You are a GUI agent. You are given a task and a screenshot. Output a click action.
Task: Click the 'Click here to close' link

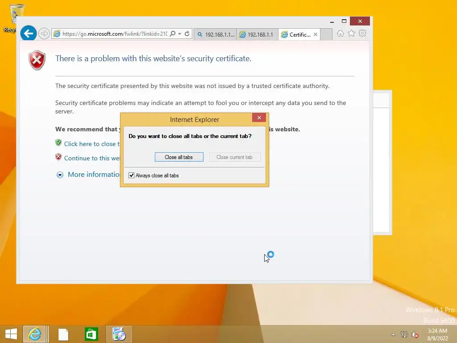(92, 144)
